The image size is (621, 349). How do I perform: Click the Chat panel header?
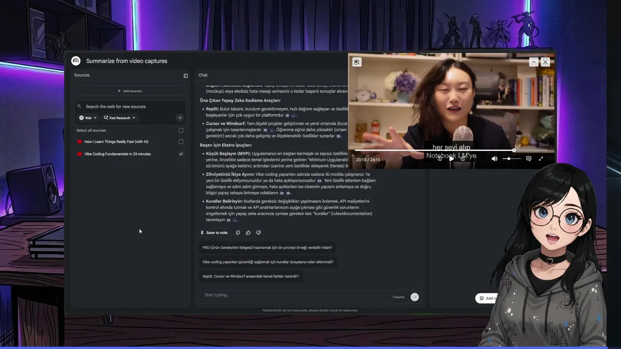[203, 75]
